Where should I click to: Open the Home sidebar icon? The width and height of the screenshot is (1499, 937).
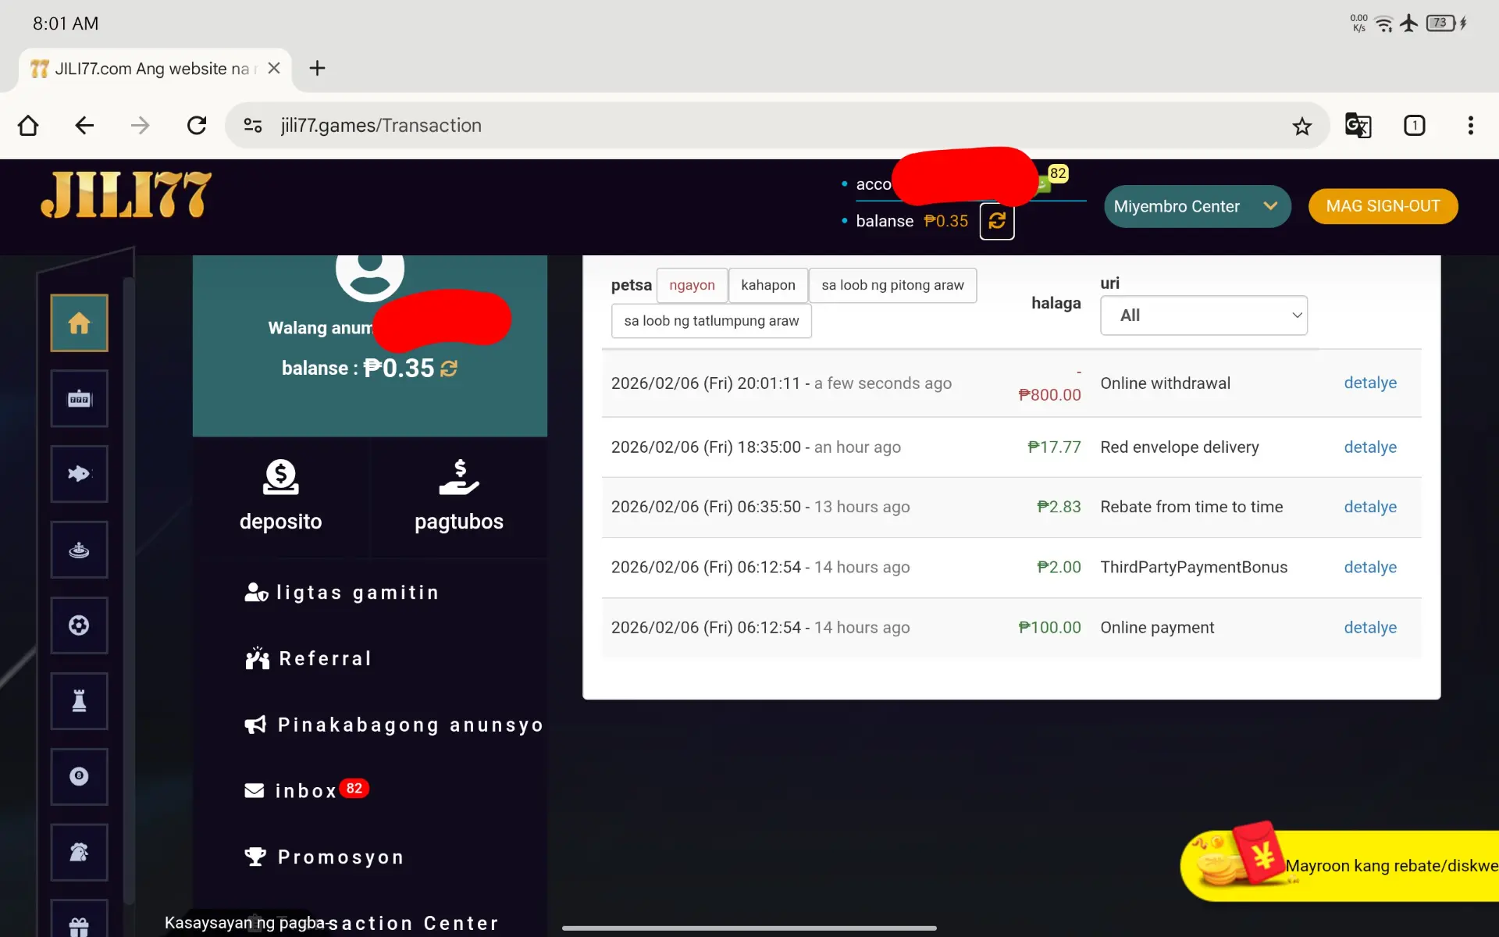[x=79, y=322]
